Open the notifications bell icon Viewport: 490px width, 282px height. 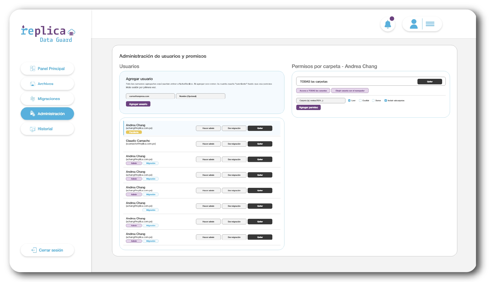(388, 24)
